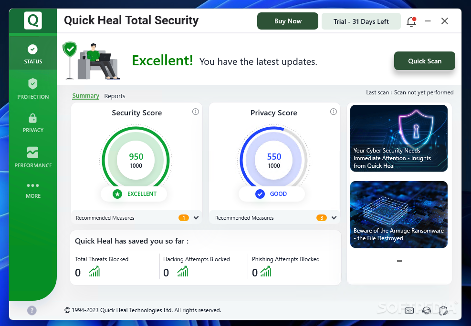
Task: Open the virtual keyboard icon
Action: coord(409,311)
